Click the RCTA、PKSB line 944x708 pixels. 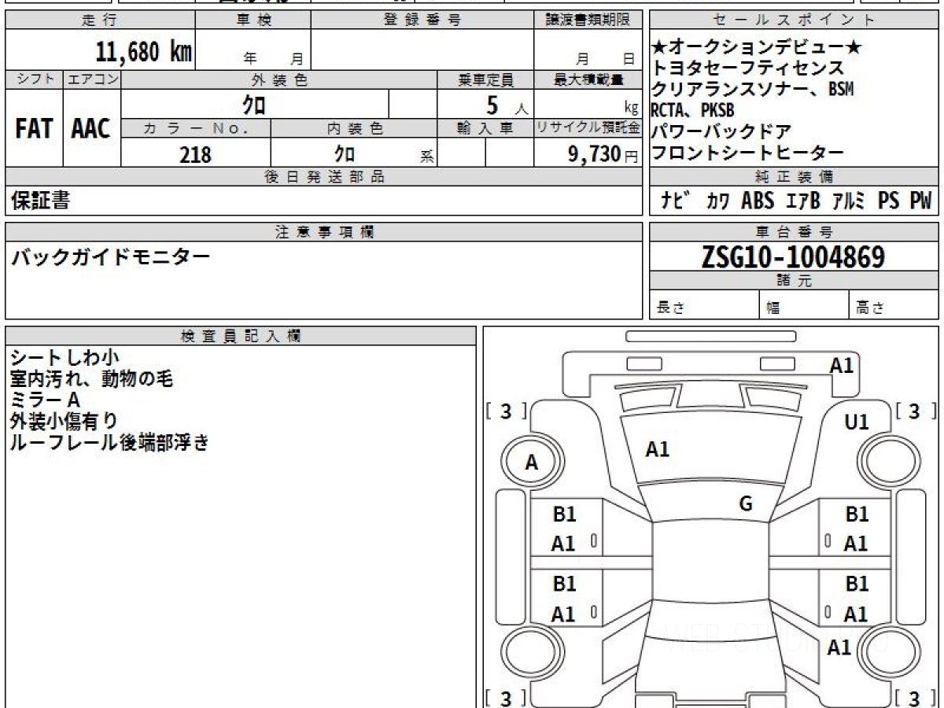pyautogui.click(x=693, y=110)
